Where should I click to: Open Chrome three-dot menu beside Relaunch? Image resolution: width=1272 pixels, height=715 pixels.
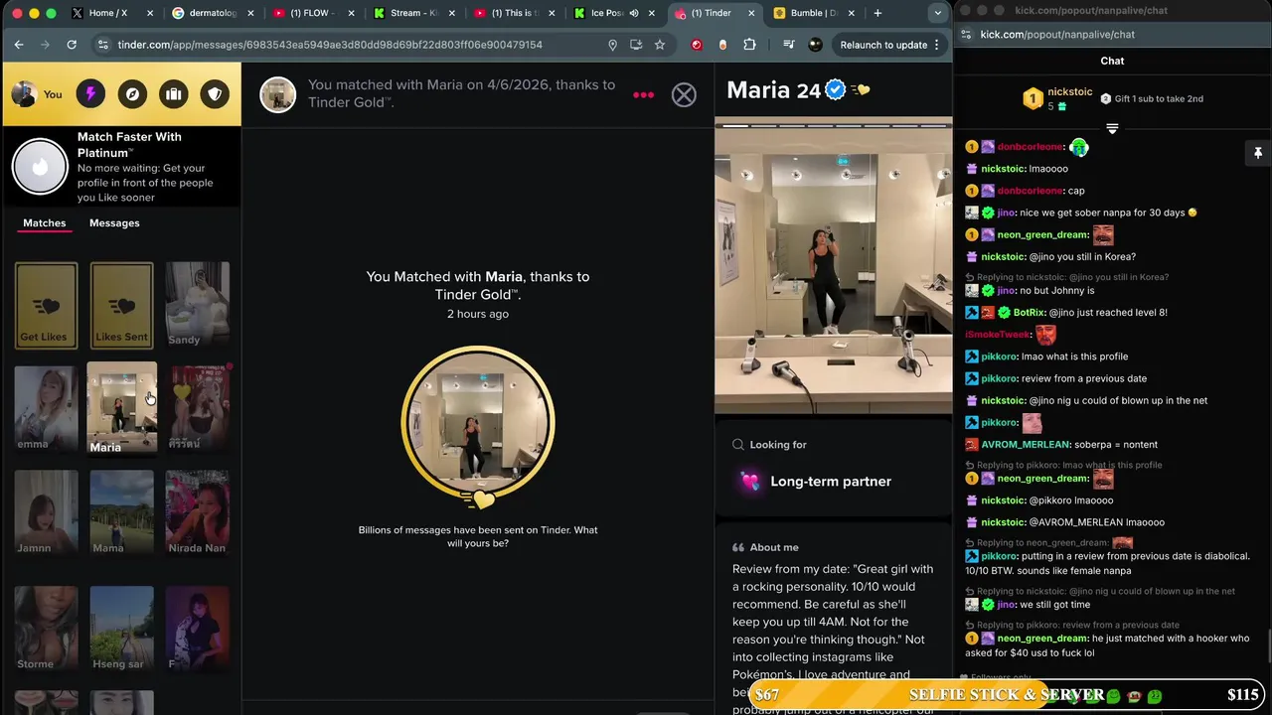tap(936, 45)
